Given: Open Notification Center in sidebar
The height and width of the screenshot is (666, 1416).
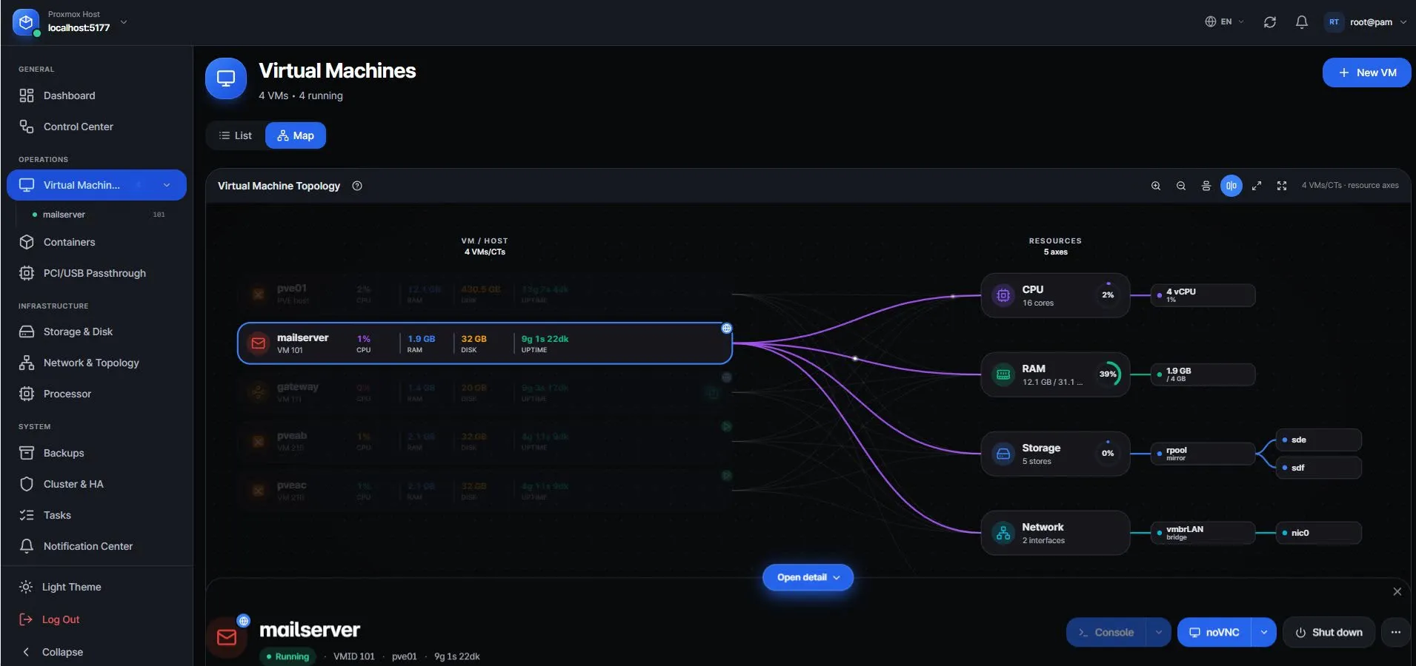Looking at the screenshot, I should click(96, 546).
